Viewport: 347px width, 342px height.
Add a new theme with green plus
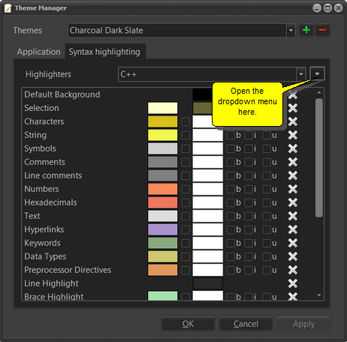(306, 30)
